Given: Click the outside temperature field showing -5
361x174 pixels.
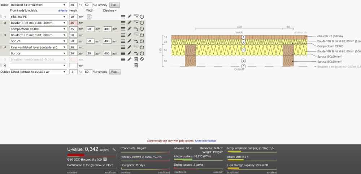Looking at the screenshot, I should coord(73,72).
